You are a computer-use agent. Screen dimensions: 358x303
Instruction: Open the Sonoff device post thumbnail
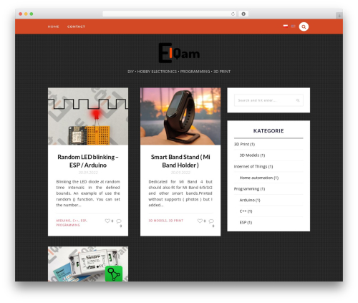(88, 264)
